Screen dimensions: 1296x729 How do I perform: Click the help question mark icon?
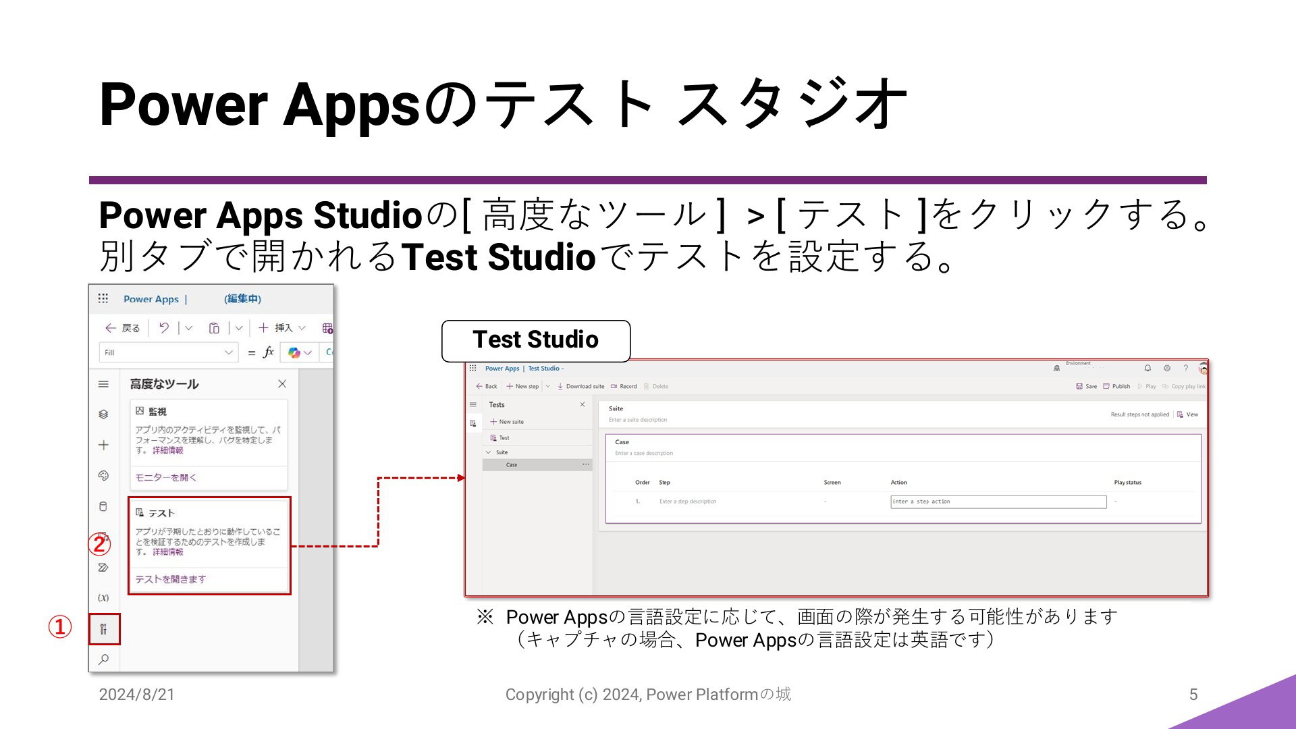pos(1186,369)
